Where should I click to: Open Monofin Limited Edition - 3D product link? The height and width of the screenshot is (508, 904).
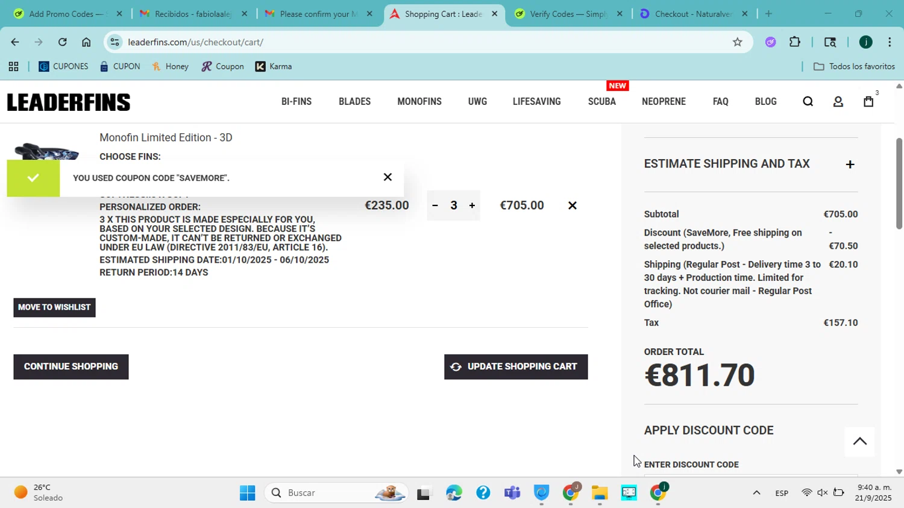tap(166, 137)
